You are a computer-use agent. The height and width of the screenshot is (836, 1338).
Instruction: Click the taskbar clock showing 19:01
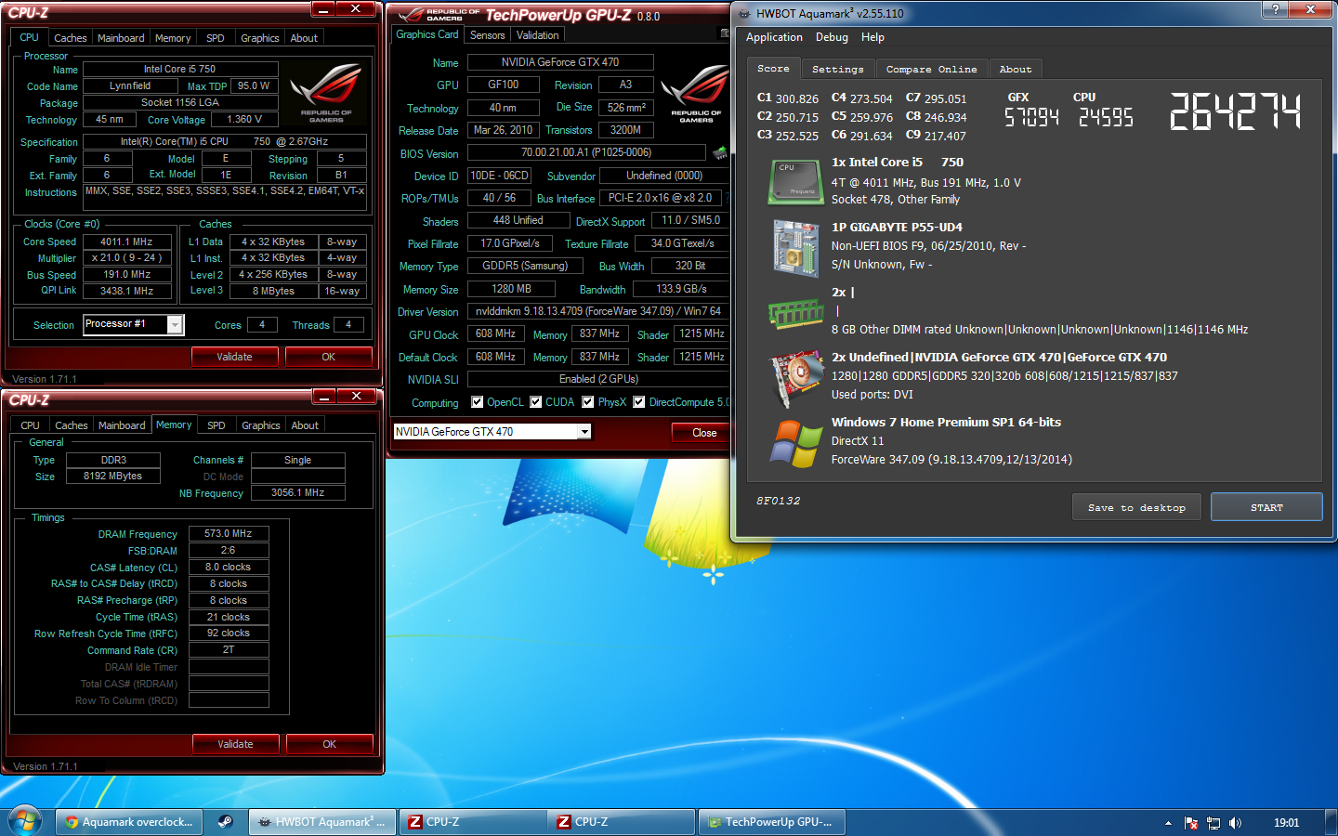pos(1286,823)
